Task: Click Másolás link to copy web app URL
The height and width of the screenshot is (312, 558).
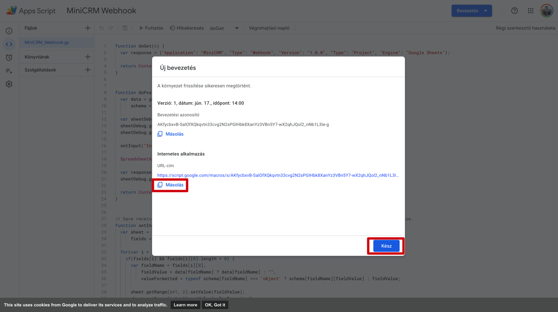Action: click(174, 185)
